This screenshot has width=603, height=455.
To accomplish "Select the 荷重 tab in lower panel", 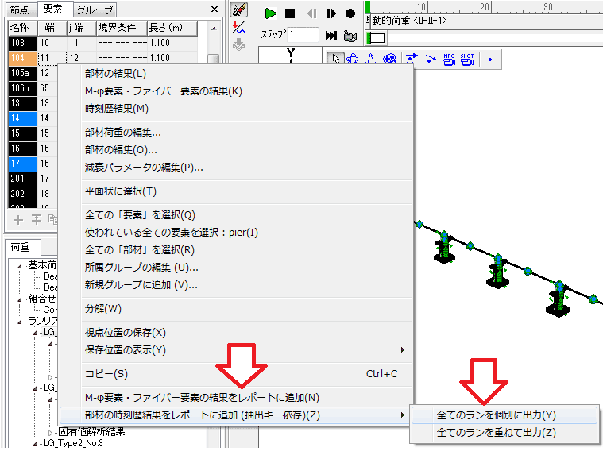I will [21, 247].
